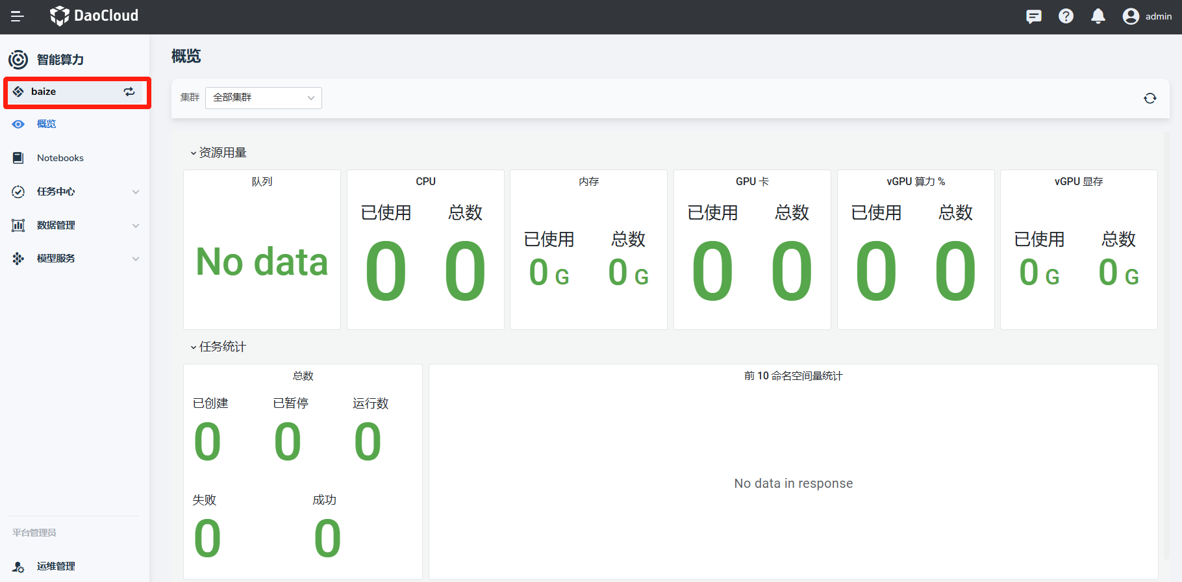The image size is (1182, 582).
Task: Click the 集群 filter label
Action: point(190,97)
